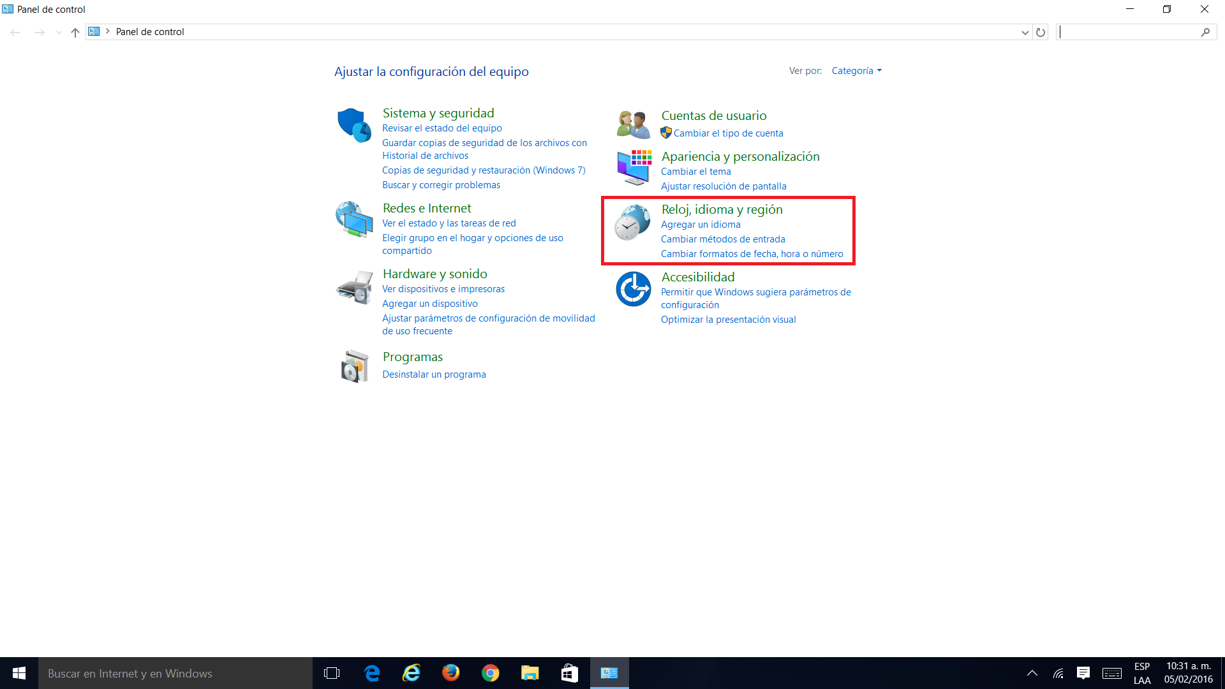The height and width of the screenshot is (689, 1225).
Task: Open Google Chrome from the taskbar
Action: click(490, 673)
